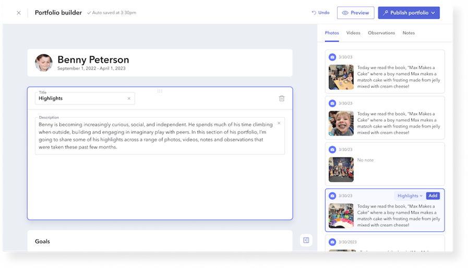Select the smiling child photo thumbnail

point(341,123)
